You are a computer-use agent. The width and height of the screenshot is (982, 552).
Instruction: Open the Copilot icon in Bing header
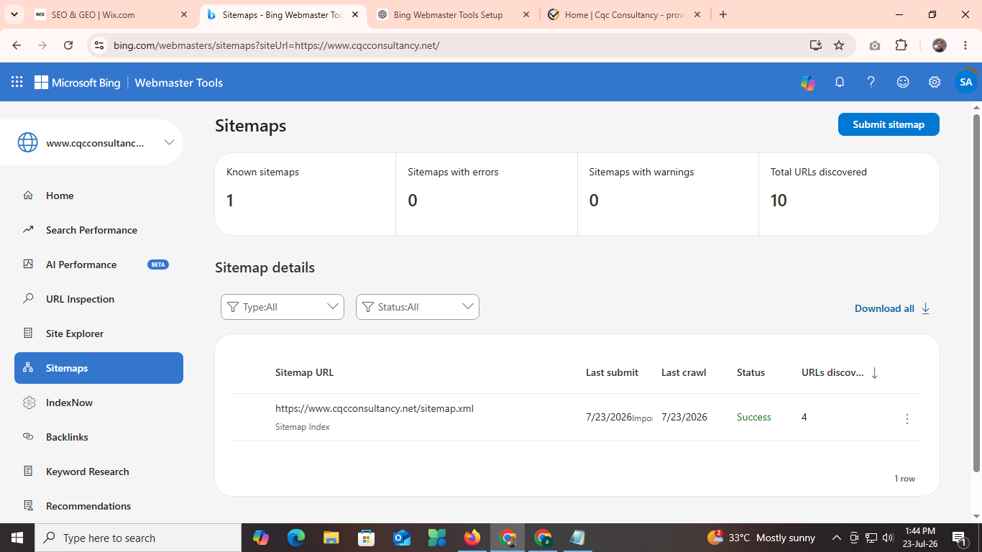(x=808, y=83)
